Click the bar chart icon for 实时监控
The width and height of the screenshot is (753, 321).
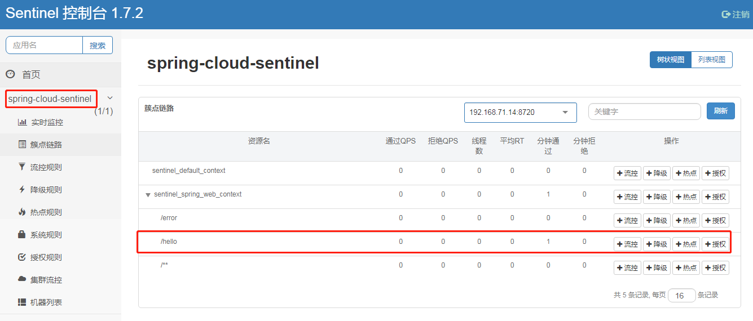pos(23,122)
